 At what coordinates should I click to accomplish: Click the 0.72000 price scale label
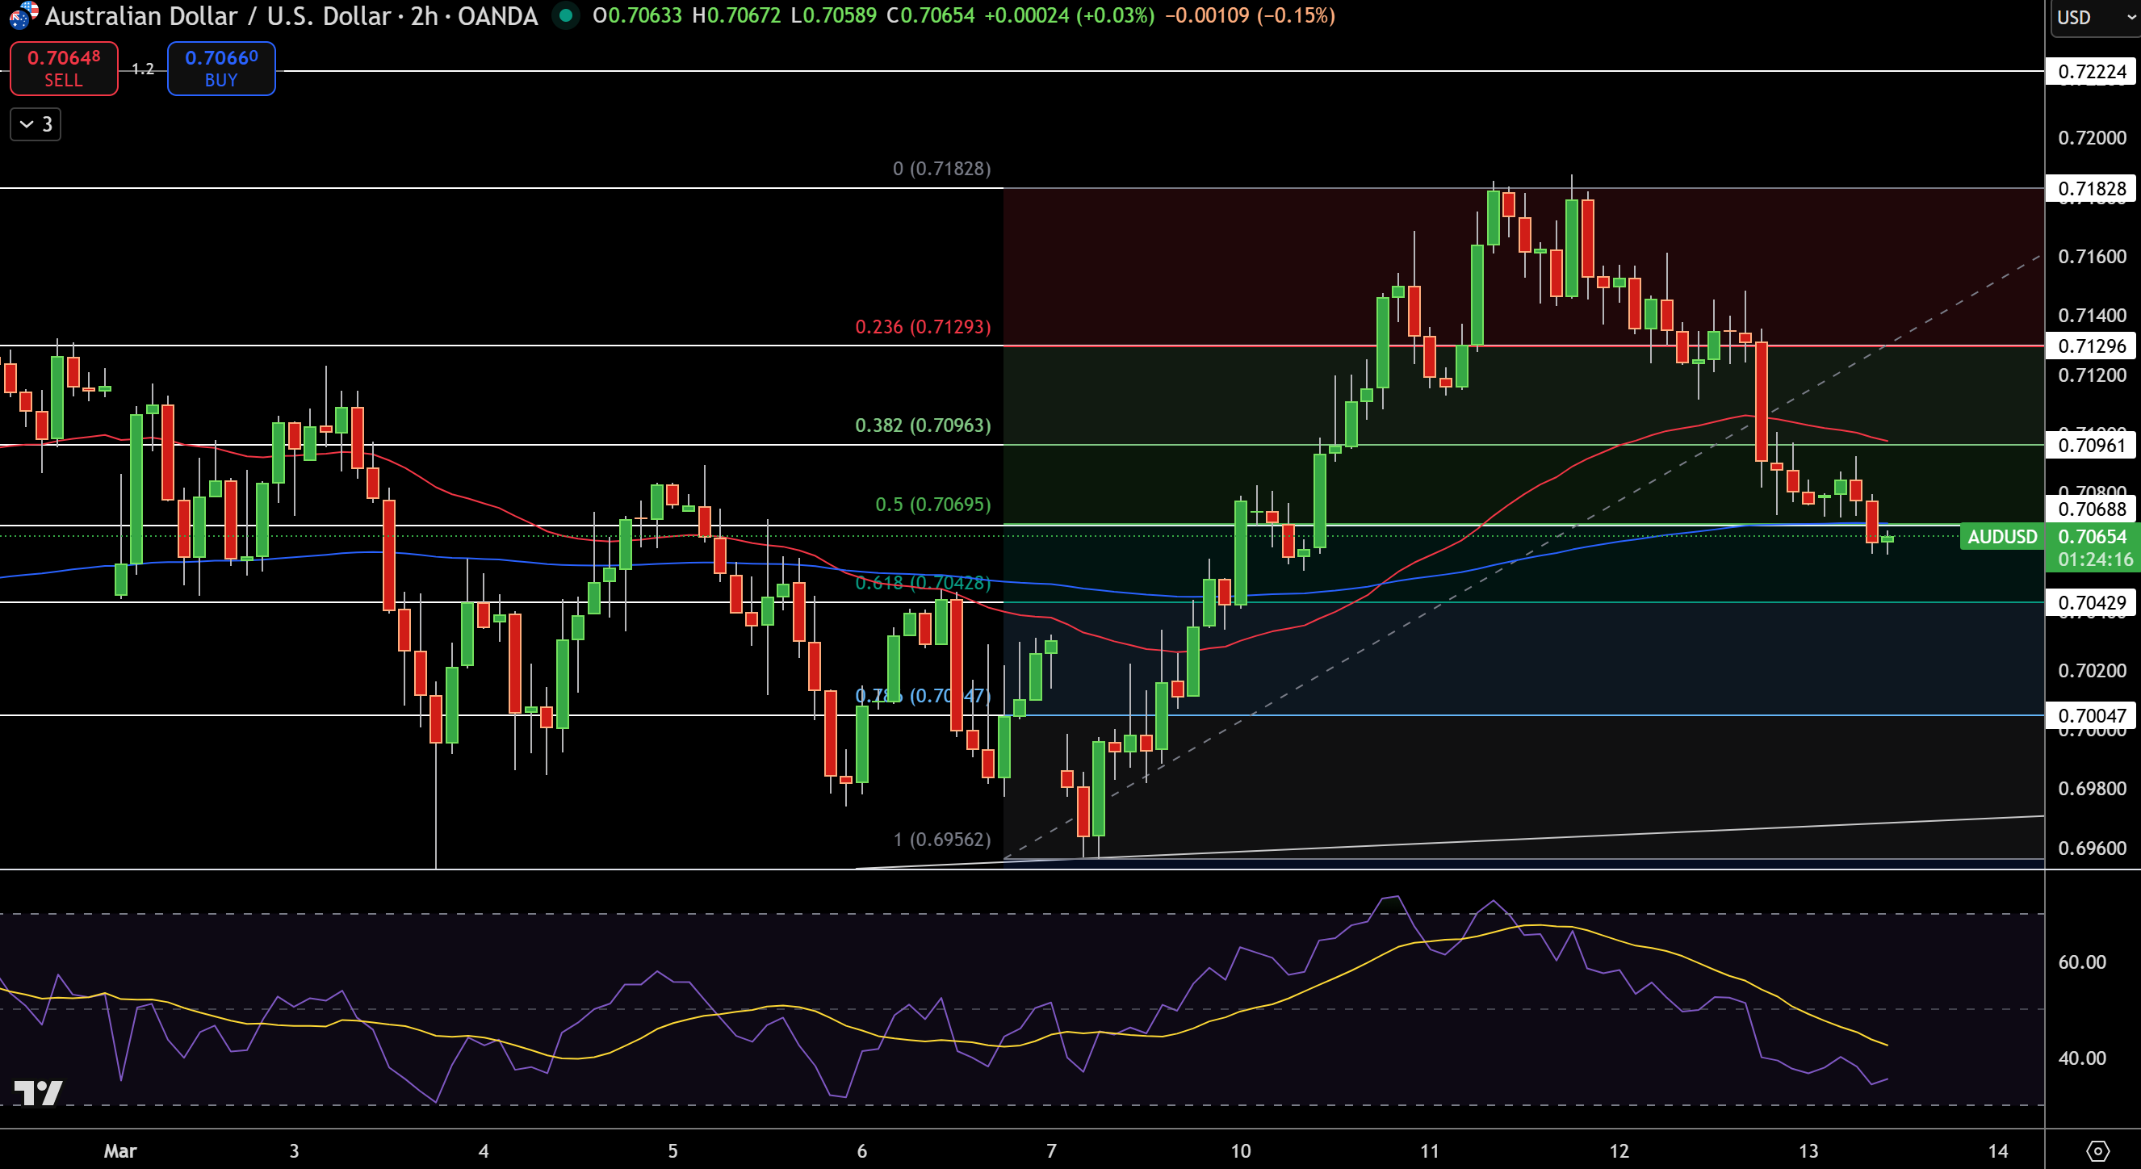point(2092,138)
